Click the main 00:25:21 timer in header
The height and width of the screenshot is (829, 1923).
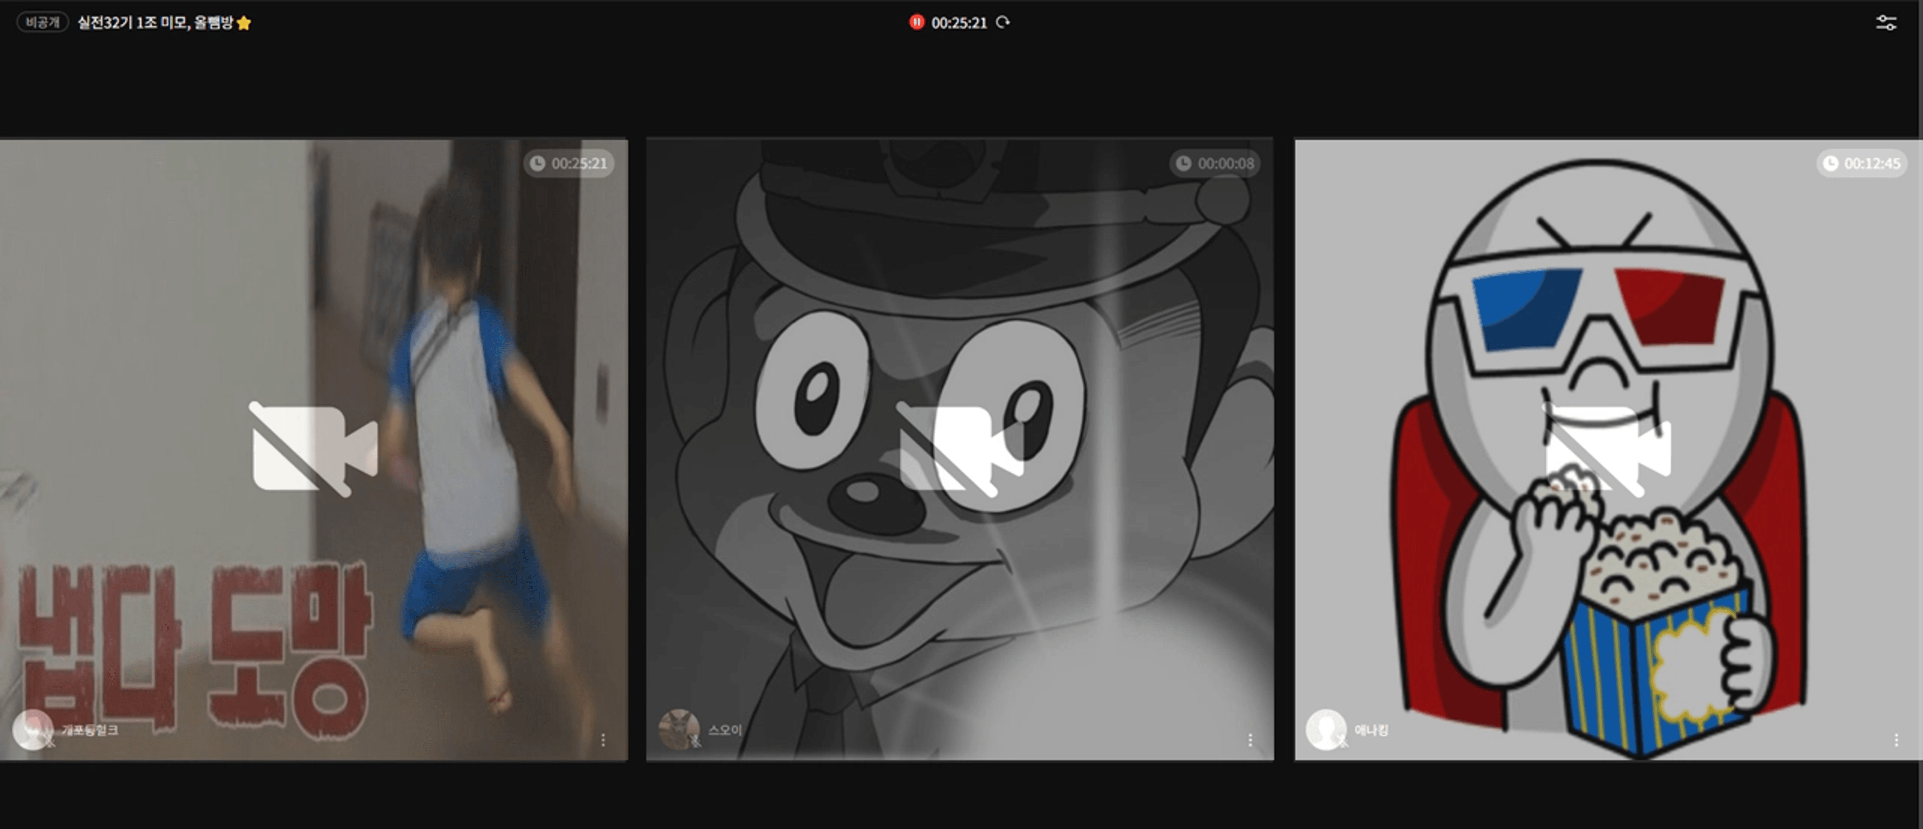[x=959, y=23]
